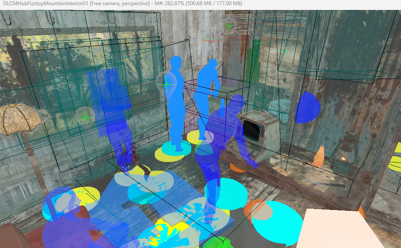
Task: Select the teal container behind the terminal
Action: [279, 110]
